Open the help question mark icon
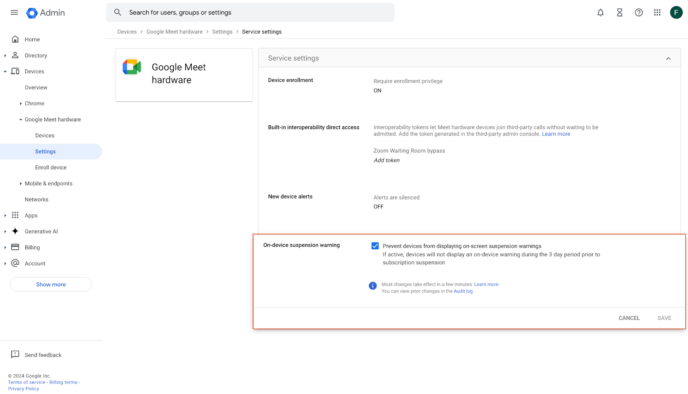This screenshot has width=688, height=394. coord(639,12)
